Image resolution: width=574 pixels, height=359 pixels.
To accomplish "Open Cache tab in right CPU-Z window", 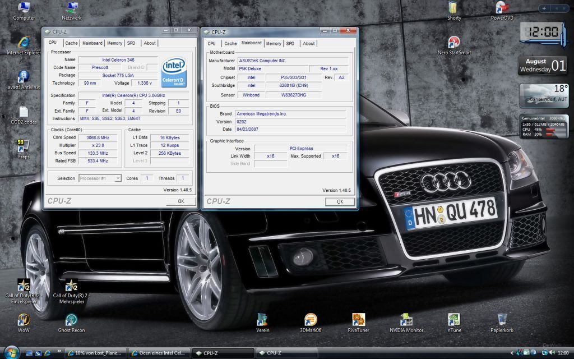I will [x=230, y=44].
